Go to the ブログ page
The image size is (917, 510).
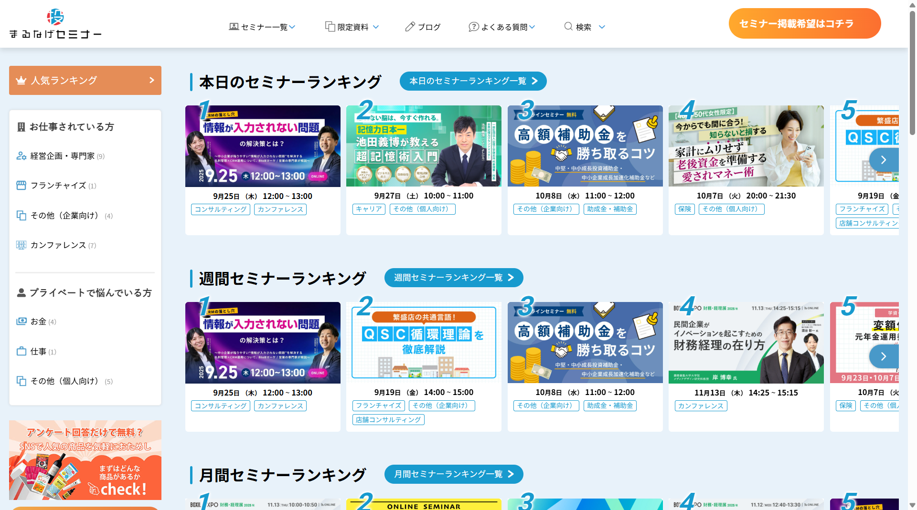click(x=423, y=27)
